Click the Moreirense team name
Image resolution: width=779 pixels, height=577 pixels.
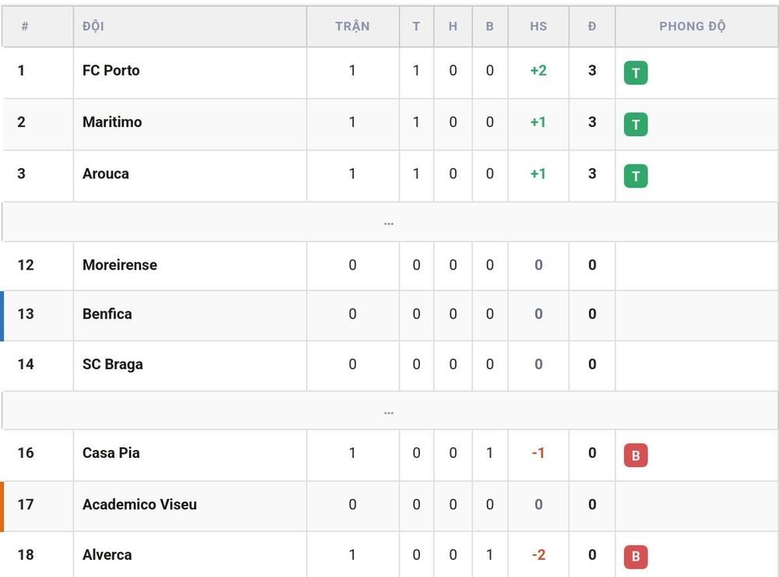120,266
